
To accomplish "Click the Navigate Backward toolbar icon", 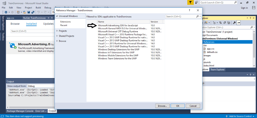I will pyautogui.click(x=6, y=12).
